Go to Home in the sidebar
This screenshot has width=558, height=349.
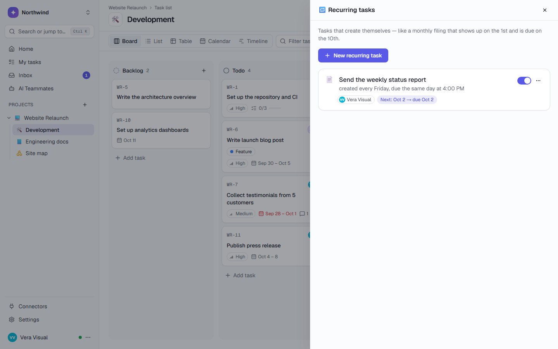[x=49, y=49]
